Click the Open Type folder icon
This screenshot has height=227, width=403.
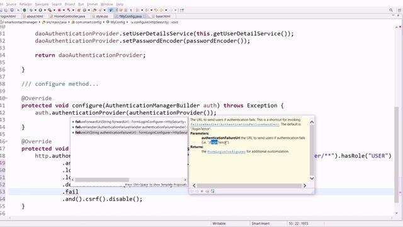point(94,10)
